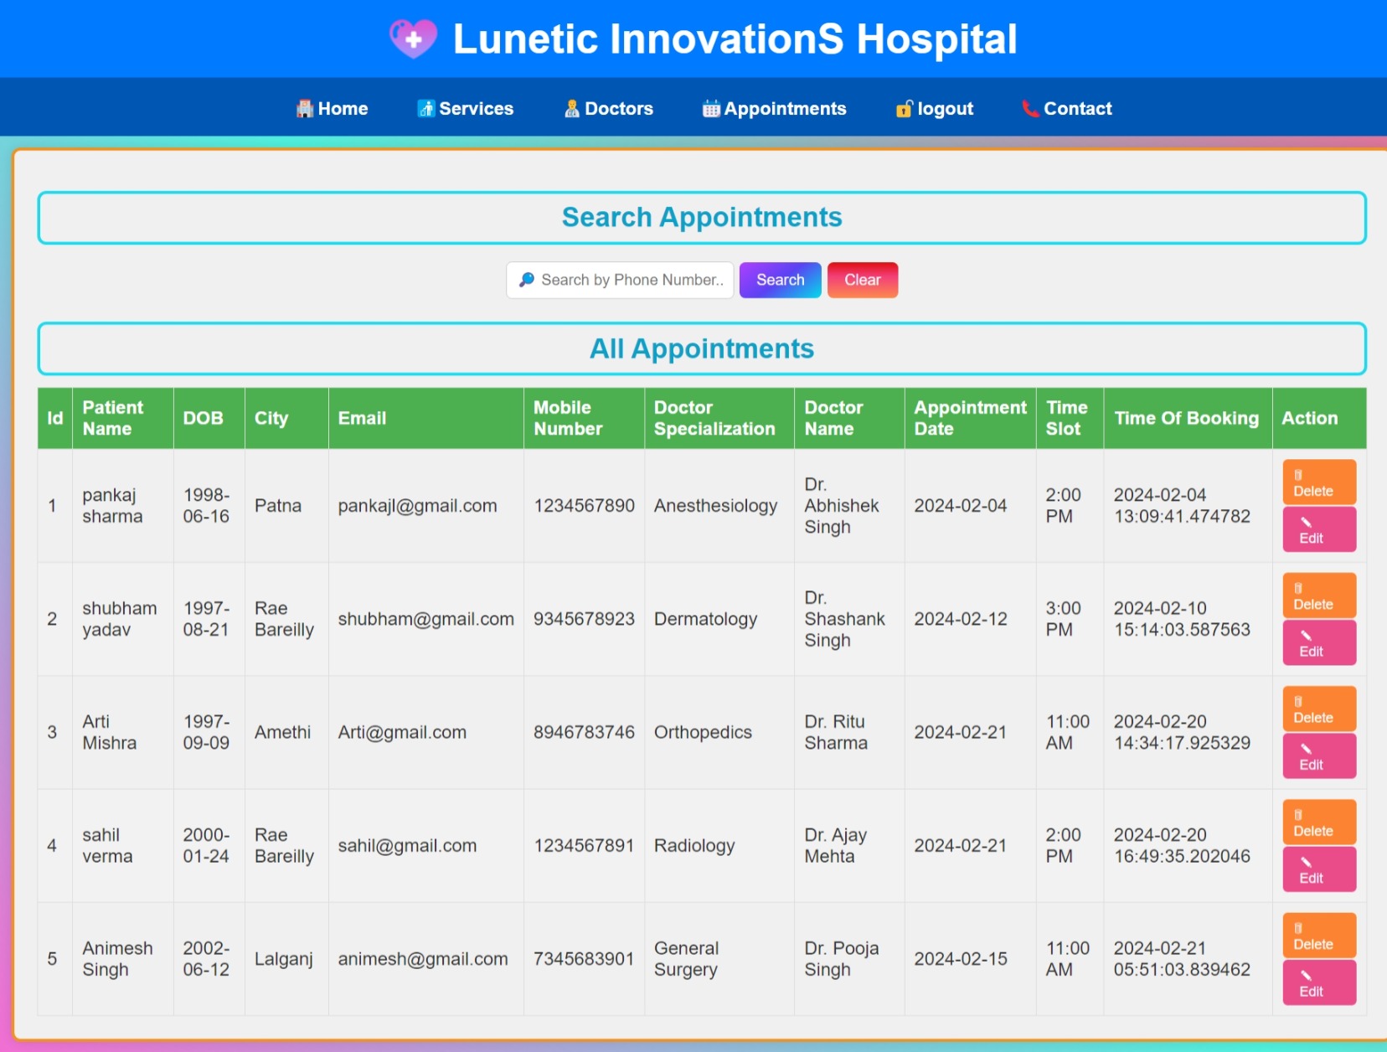Viewport: 1387px width, 1052px height.
Task: Delete sahil verma's appointment
Action: coord(1319,823)
